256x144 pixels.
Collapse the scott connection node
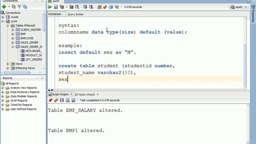(x=3, y=21)
